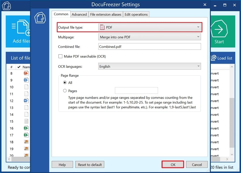Click the Add files icon in the main window
This screenshot has width=241, height=173.
21,27
